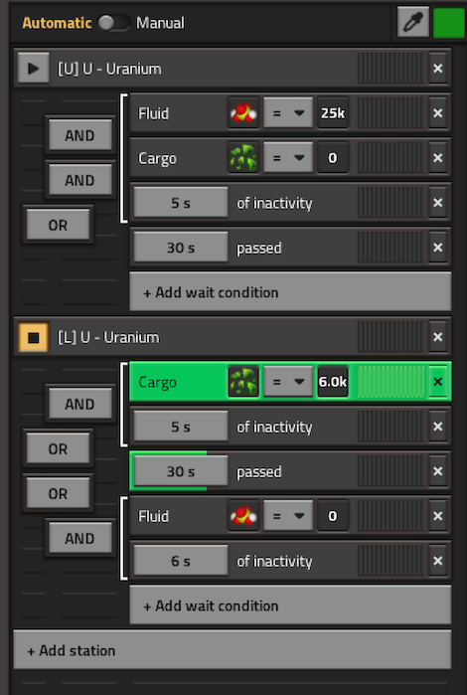Image resolution: width=467 pixels, height=695 pixels.
Task: Choose uranium ore icon in highlighted Cargo condition
Action: point(243,382)
